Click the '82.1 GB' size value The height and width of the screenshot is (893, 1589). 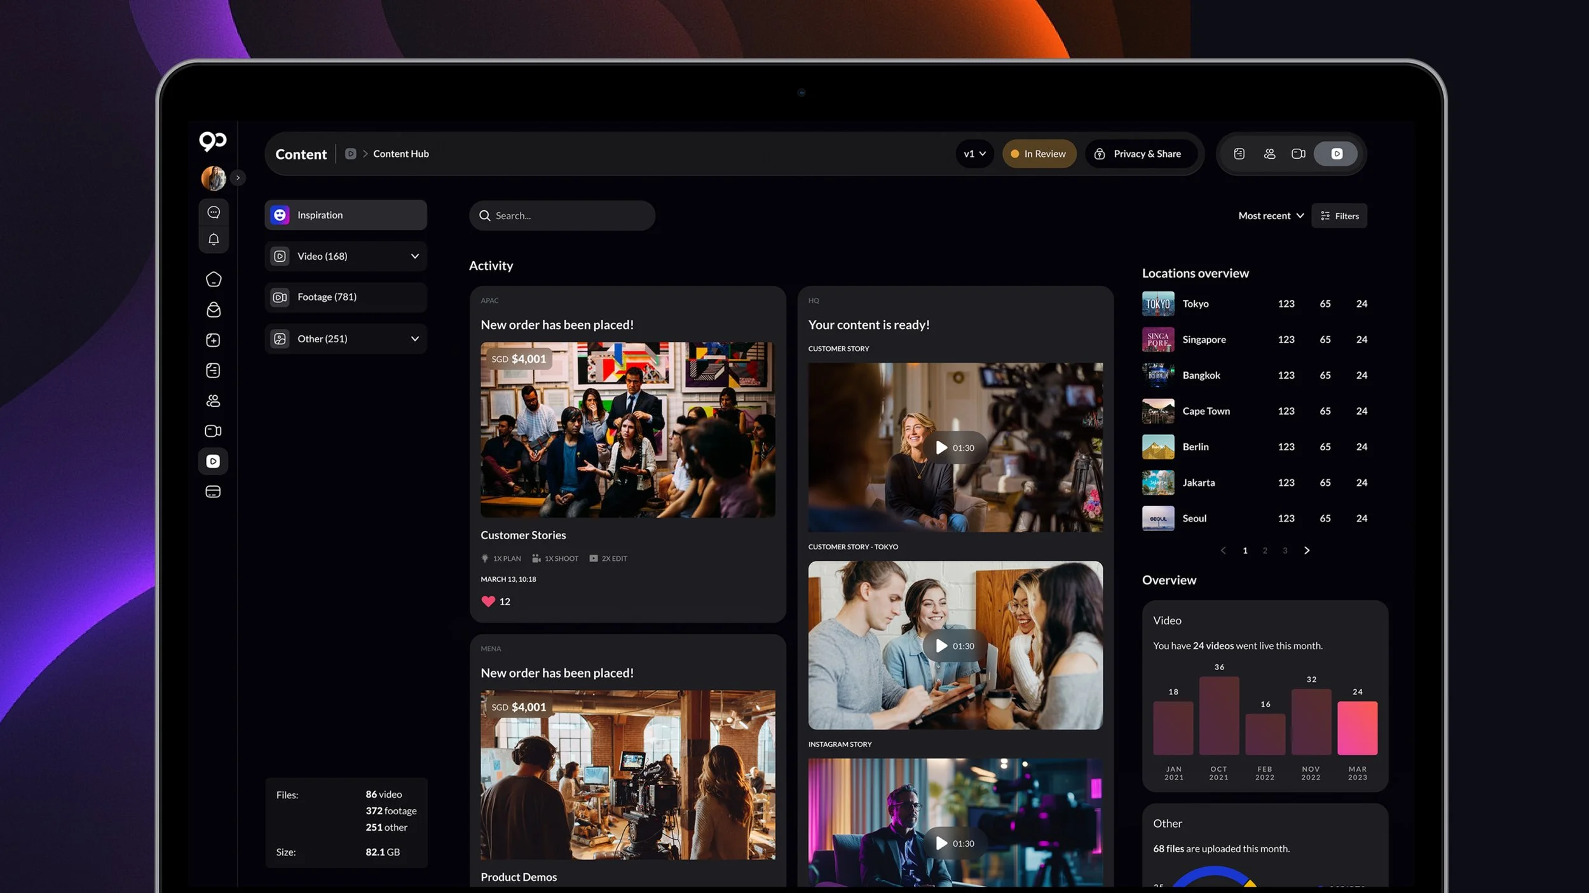pos(383,852)
